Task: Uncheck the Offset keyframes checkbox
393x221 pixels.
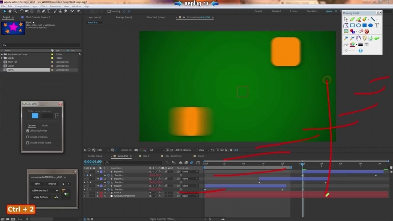Action: click(28, 131)
